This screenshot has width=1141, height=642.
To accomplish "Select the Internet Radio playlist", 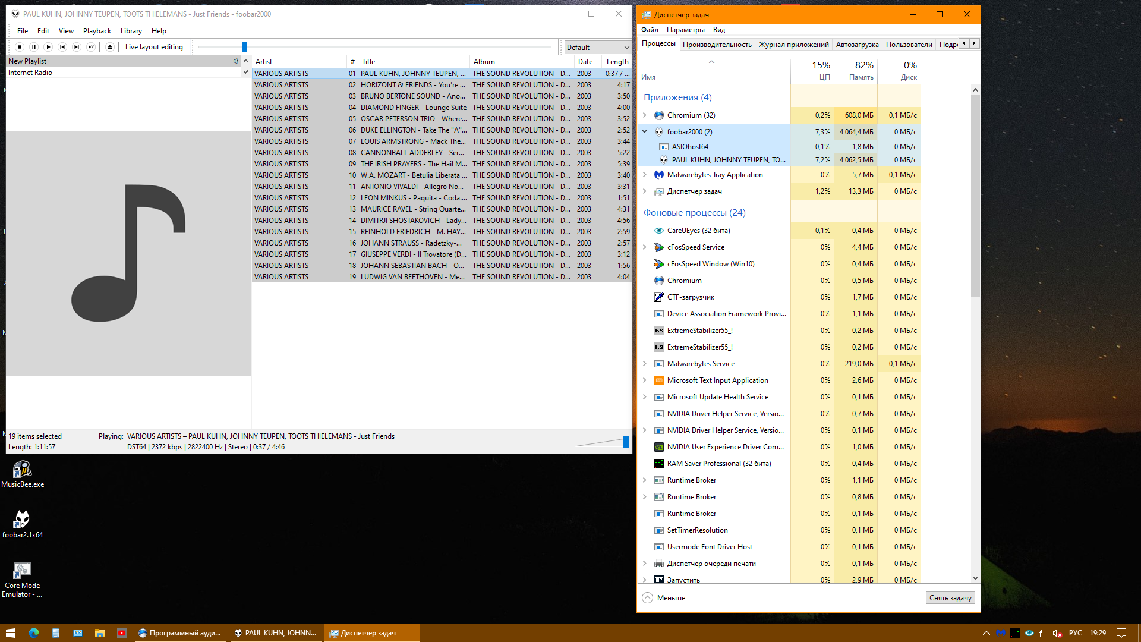I will tap(30, 73).
